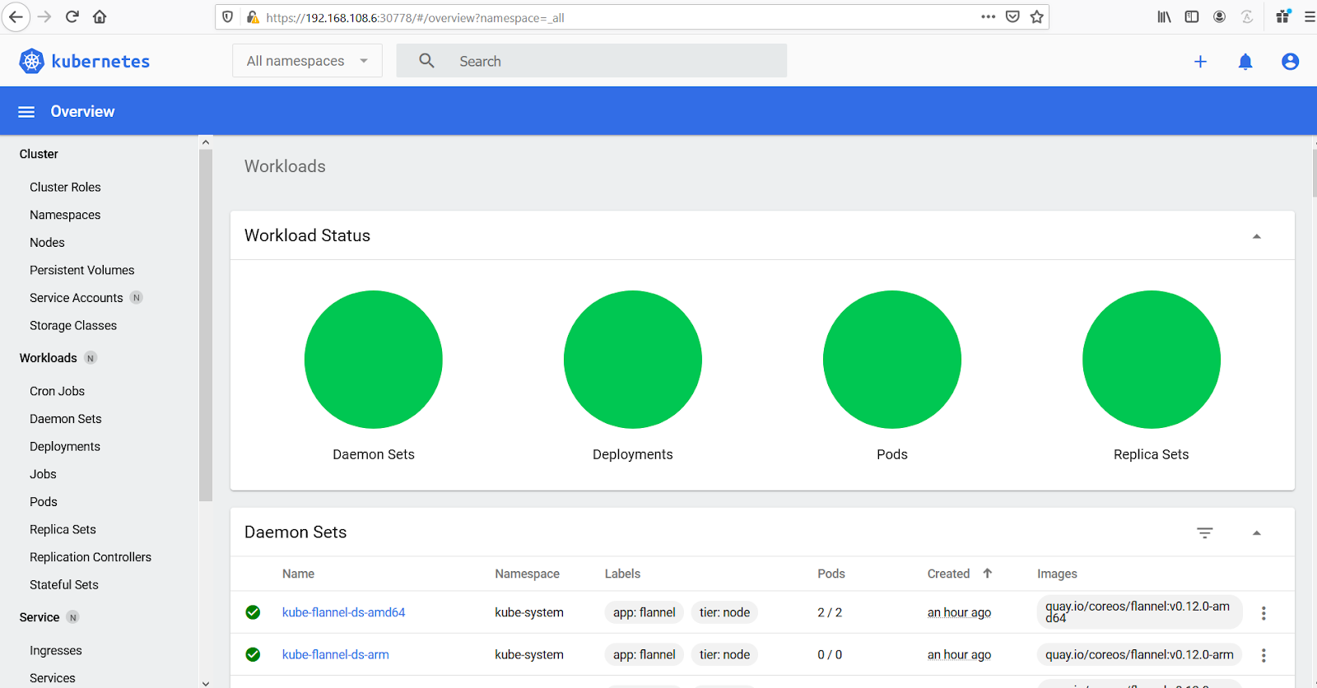Open Cluster Roles in sidebar

point(65,187)
